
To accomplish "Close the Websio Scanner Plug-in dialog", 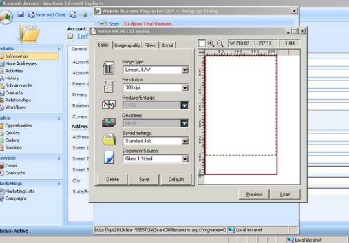I will 294,11.
